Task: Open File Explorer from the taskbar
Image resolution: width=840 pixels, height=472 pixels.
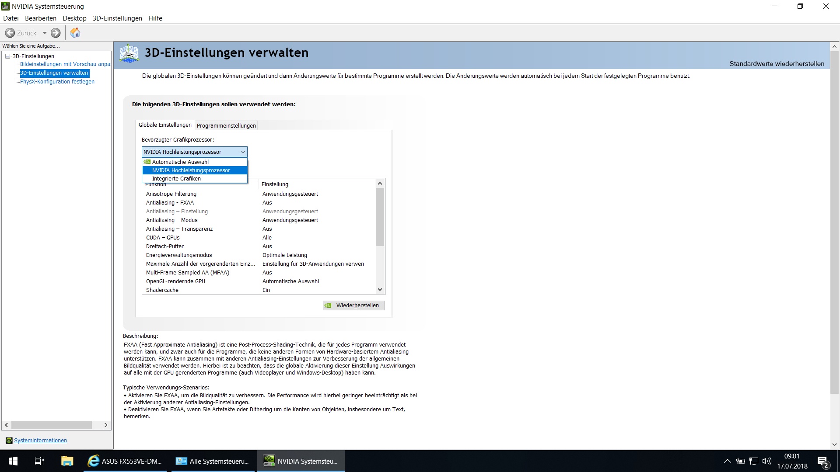Action: tap(66, 461)
